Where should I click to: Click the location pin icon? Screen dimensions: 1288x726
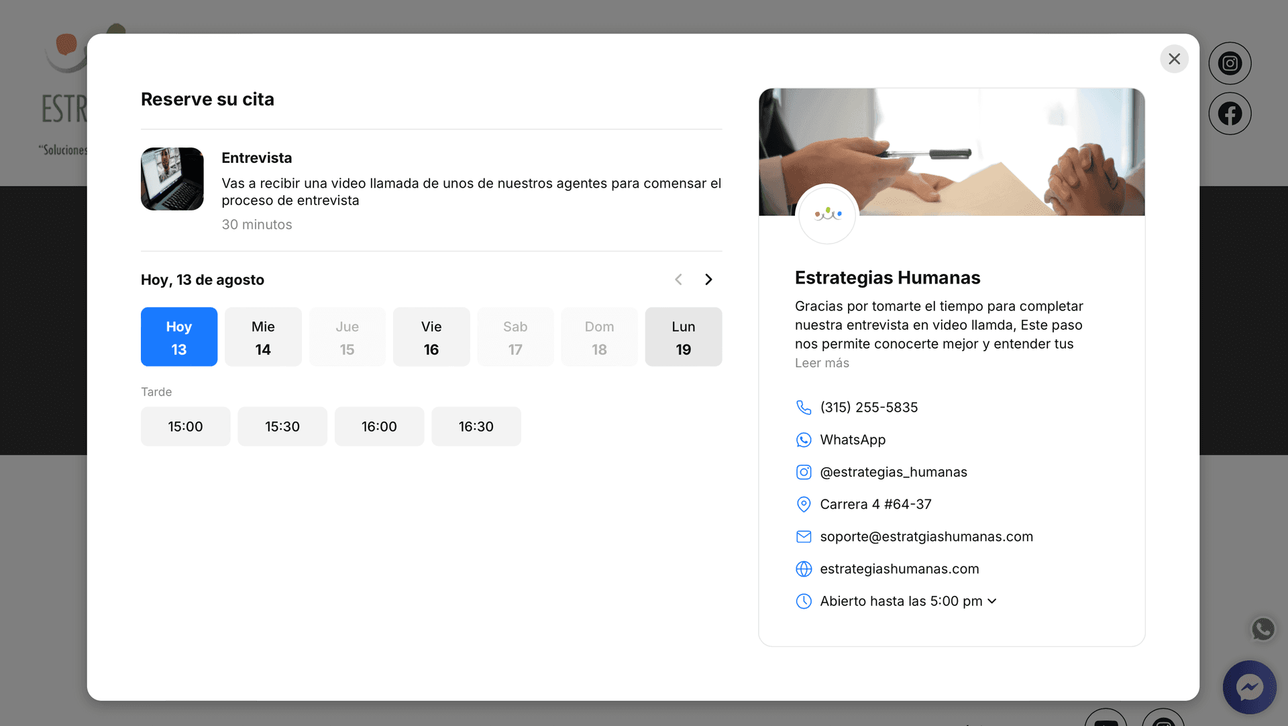click(x=804, y=504)
